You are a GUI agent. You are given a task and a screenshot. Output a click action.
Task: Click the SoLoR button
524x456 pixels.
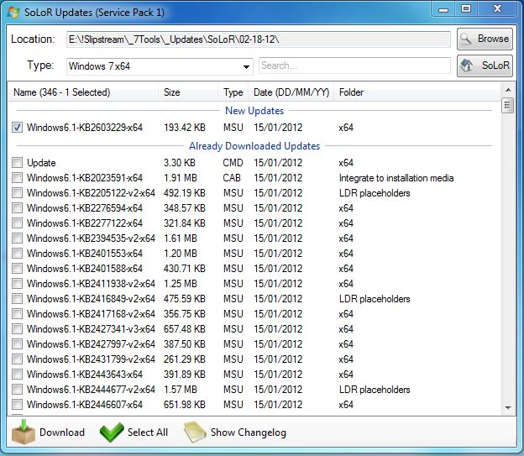point(485,66)
